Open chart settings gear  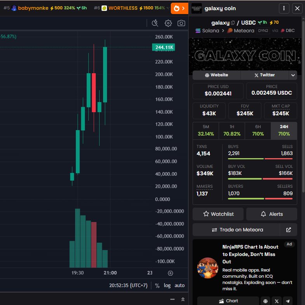click(x=168, y=23)
